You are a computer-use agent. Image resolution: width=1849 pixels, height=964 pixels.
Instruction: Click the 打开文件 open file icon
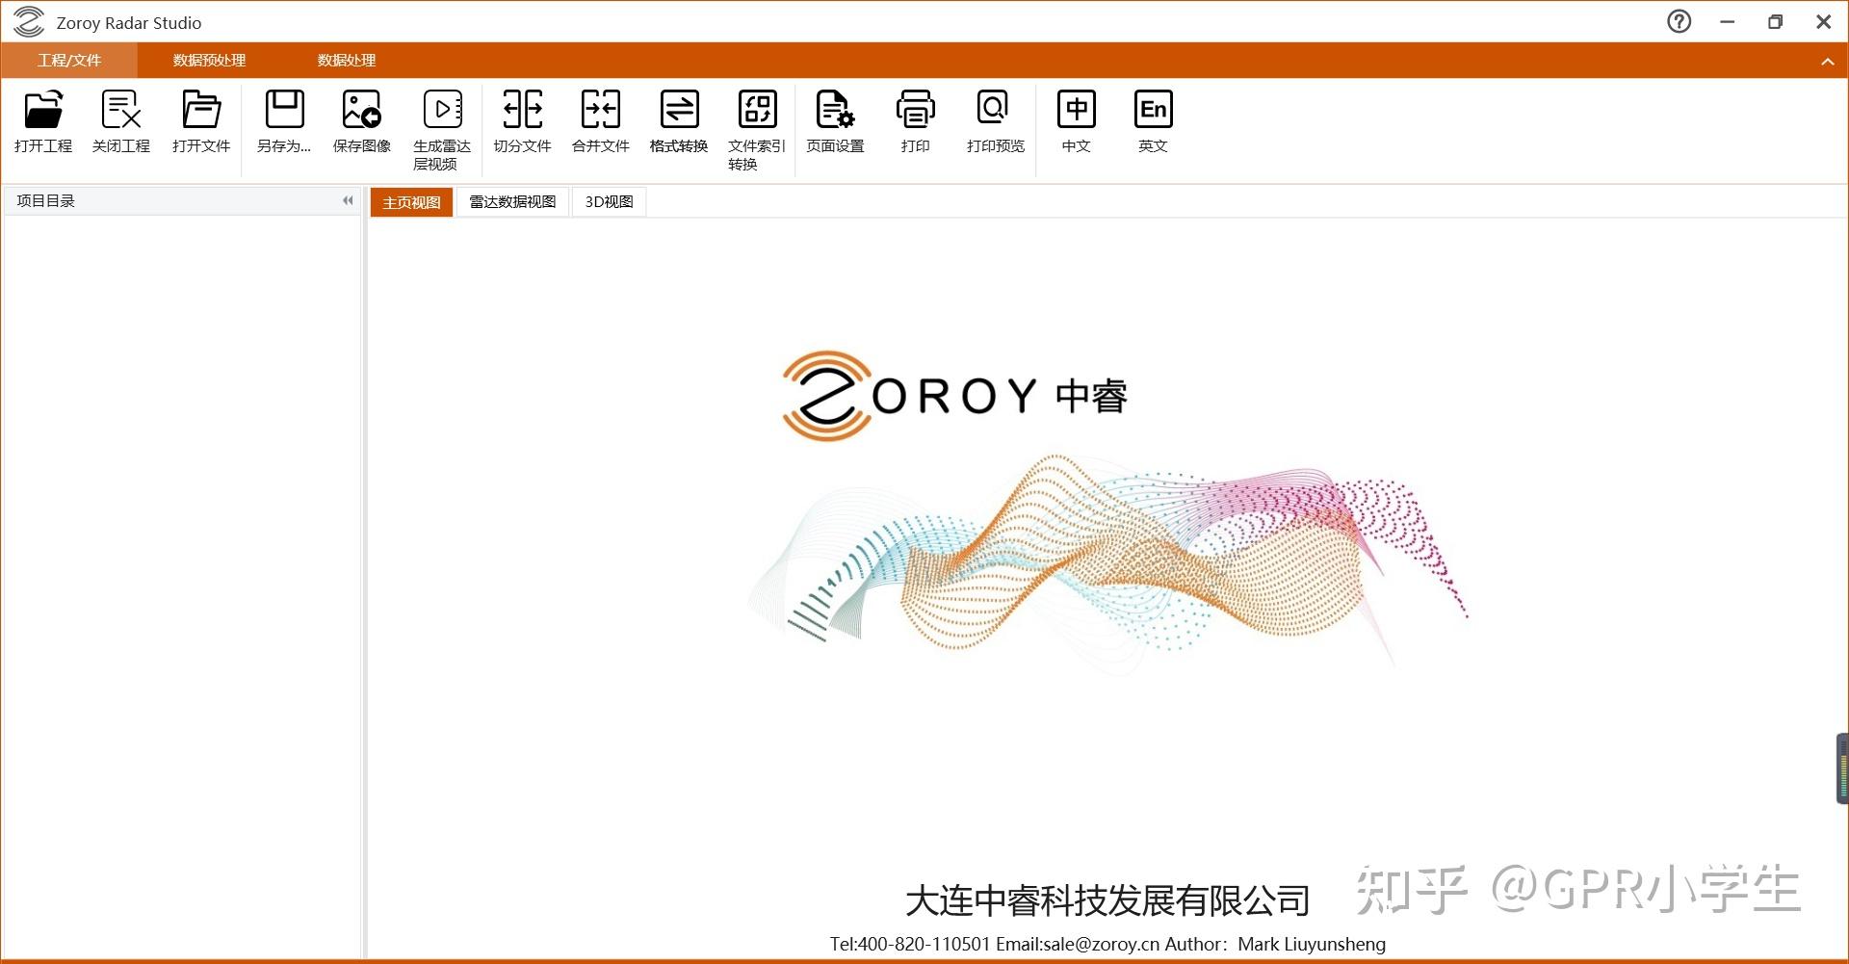click(x=201, y=121)
